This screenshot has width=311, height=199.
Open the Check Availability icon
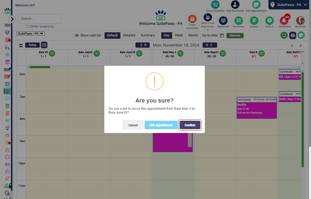click(x=192, y=19)
